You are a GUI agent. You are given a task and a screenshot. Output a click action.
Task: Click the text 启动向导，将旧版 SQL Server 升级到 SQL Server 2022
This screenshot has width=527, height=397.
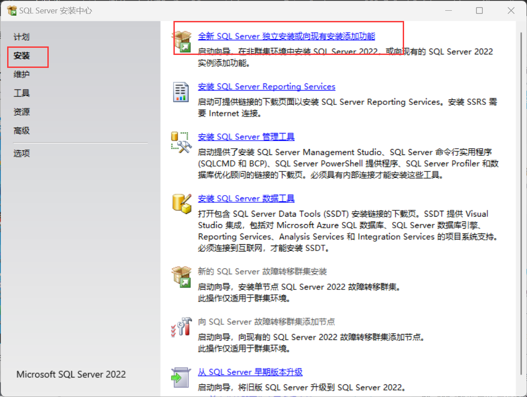pos(301,388)
